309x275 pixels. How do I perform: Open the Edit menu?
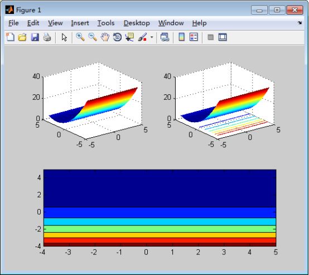(x=33, y=23)
